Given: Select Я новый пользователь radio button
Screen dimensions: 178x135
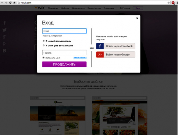Looking at the screenshot, I should click(44, 41).
